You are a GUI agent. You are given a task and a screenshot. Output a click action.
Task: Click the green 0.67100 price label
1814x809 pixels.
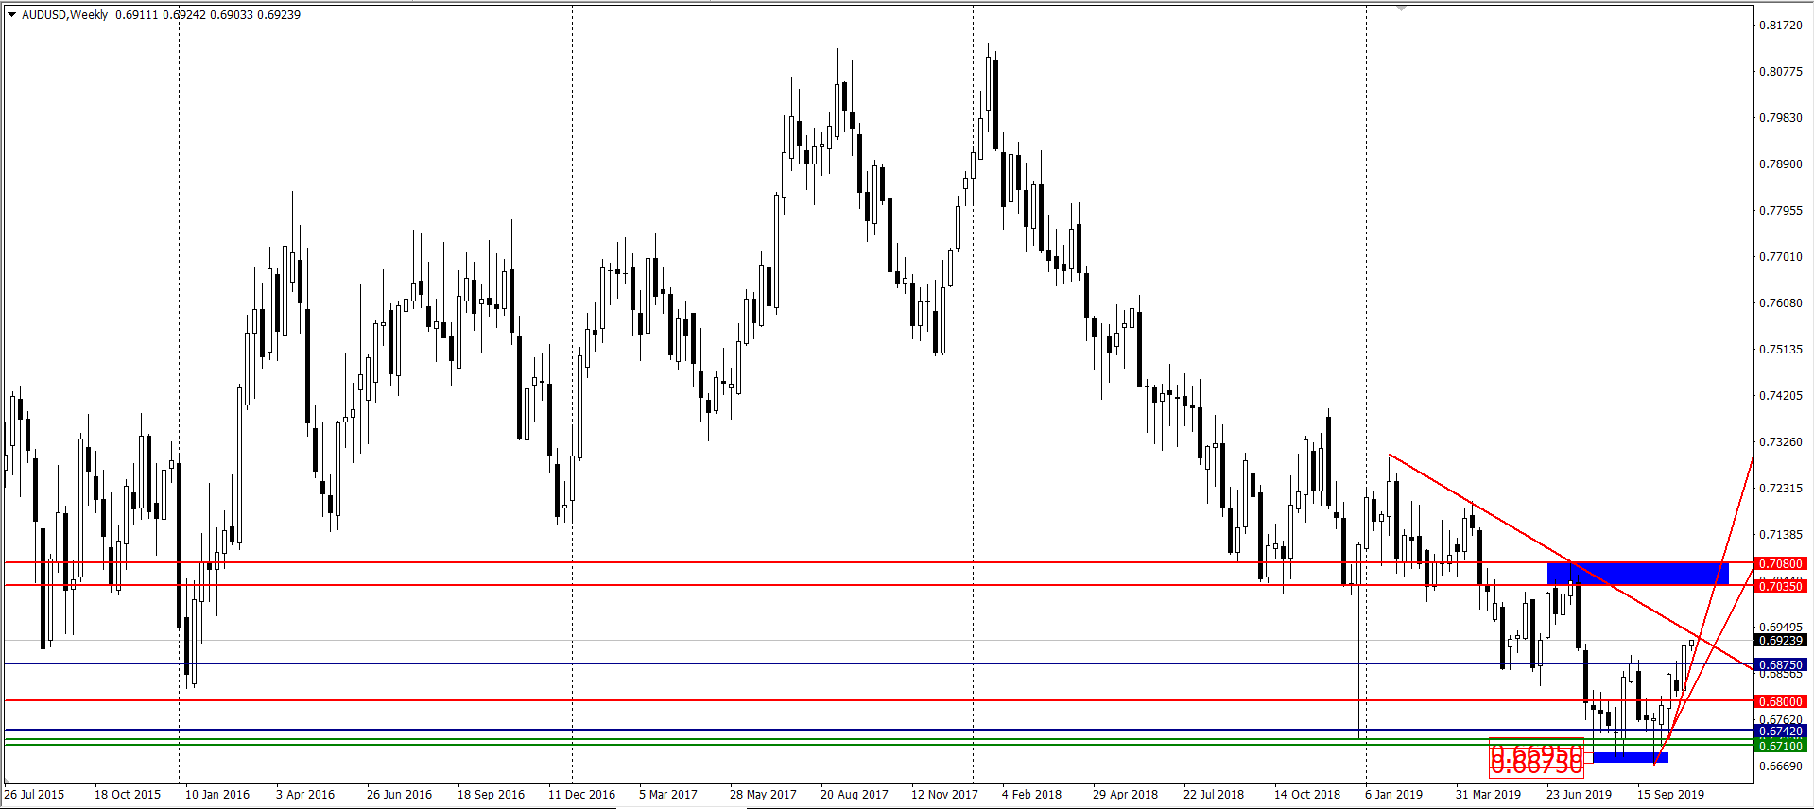pos(1780,747)
